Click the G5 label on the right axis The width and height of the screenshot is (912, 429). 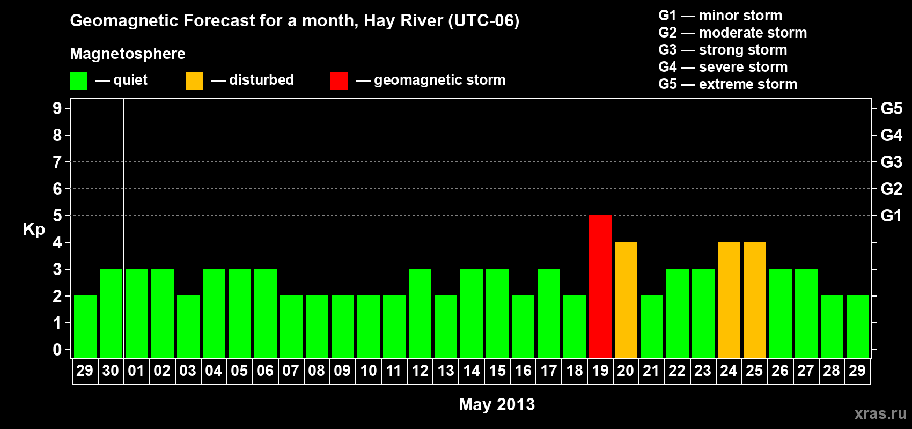click(892, 108)
